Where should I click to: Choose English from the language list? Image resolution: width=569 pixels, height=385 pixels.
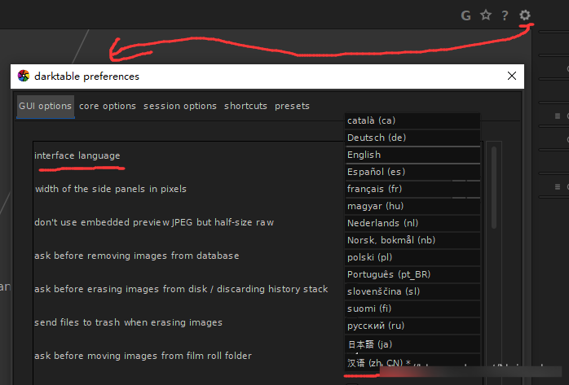412,155
